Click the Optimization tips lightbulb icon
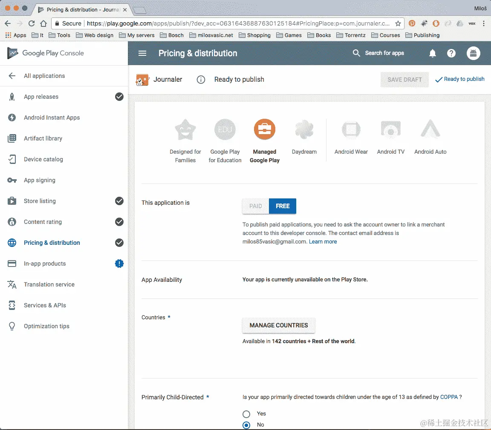This screenshot has height=430, width=491. pyautogui.click(x=12, y=326)
